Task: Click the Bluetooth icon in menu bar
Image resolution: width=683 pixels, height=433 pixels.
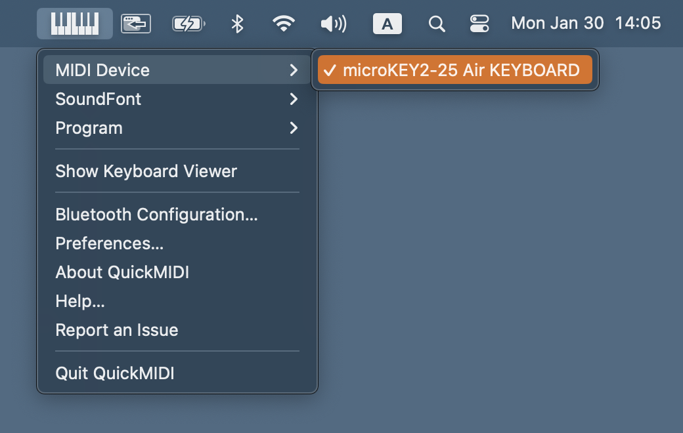Action: coord(238,24)
